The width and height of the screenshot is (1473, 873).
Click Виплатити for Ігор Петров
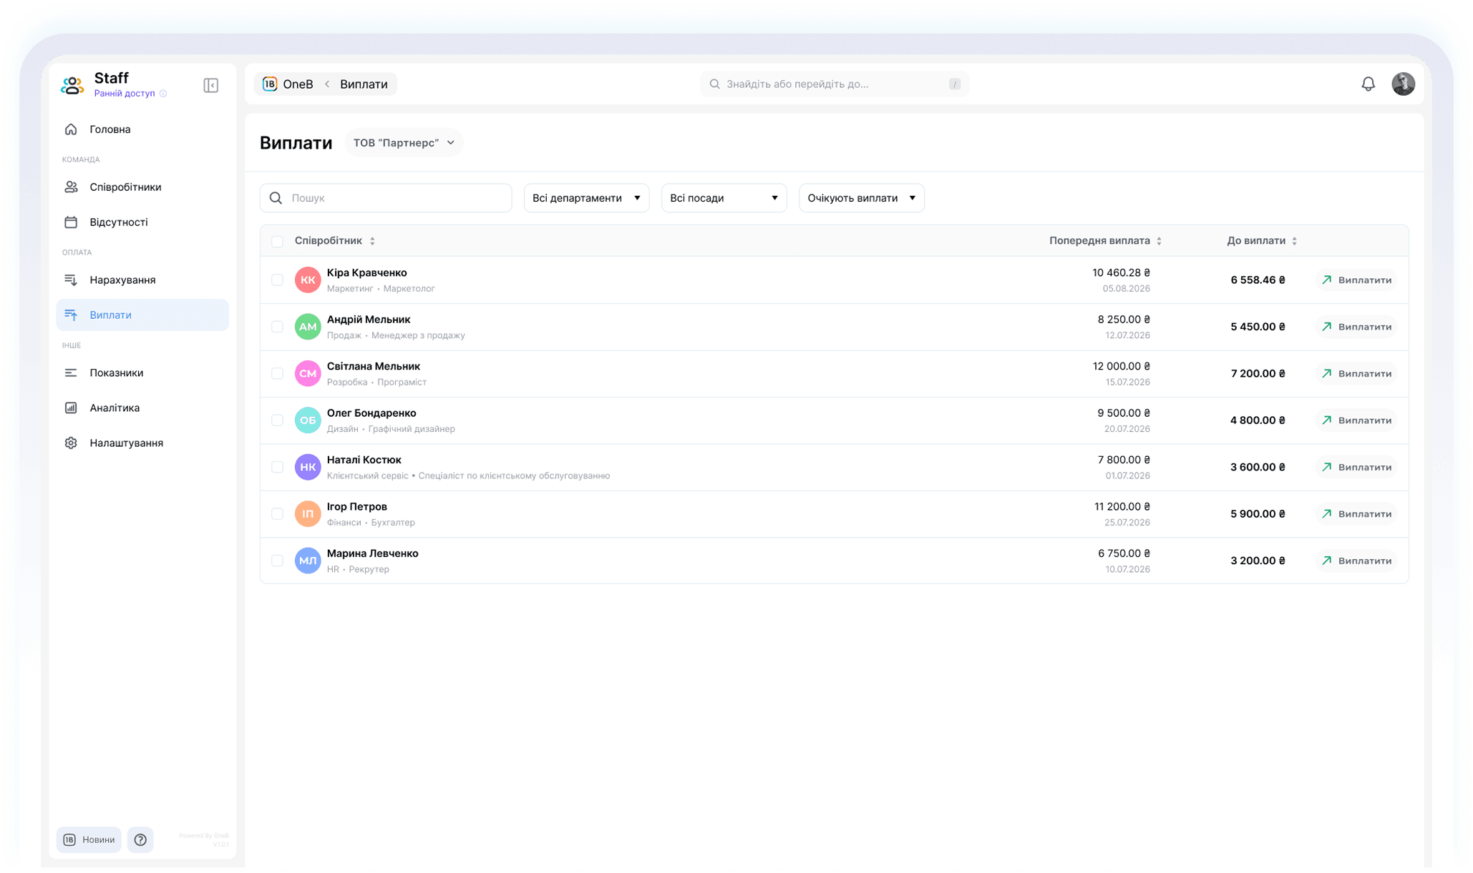pyautogui.click(x=1356, y=513)
